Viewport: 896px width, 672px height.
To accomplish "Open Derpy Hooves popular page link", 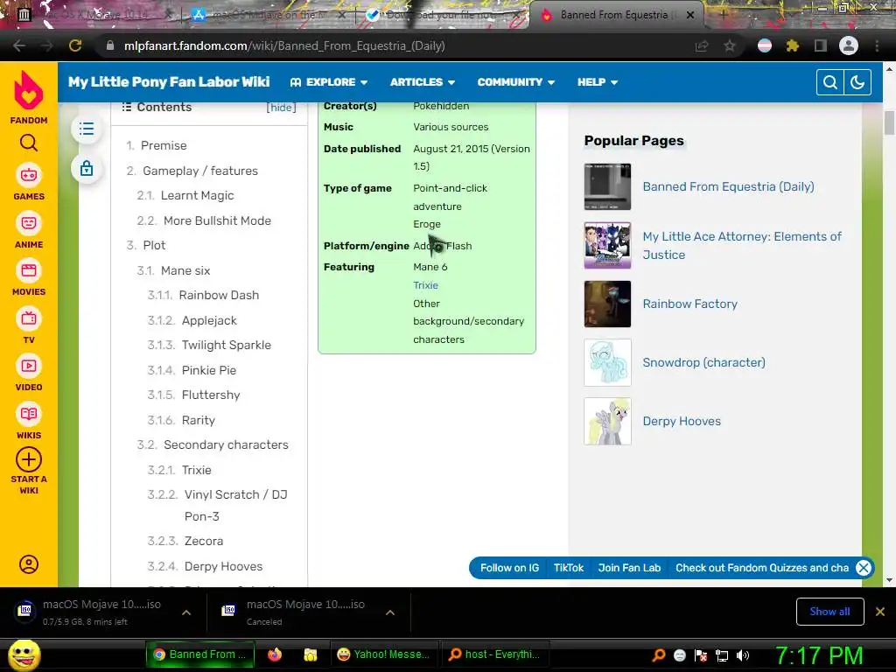I will [682, 421].
